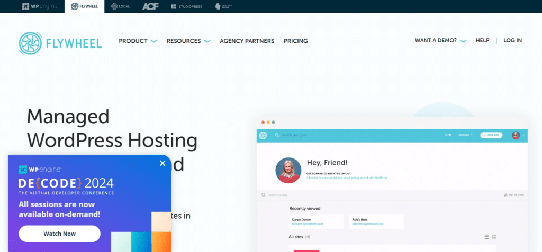
Task: Open the Product menu
Action: click(133, 41)
